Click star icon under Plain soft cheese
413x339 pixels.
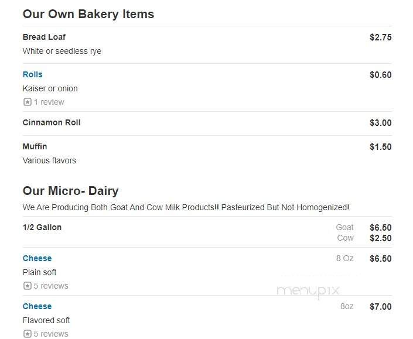pyautogui.click(x=27, y=286)
